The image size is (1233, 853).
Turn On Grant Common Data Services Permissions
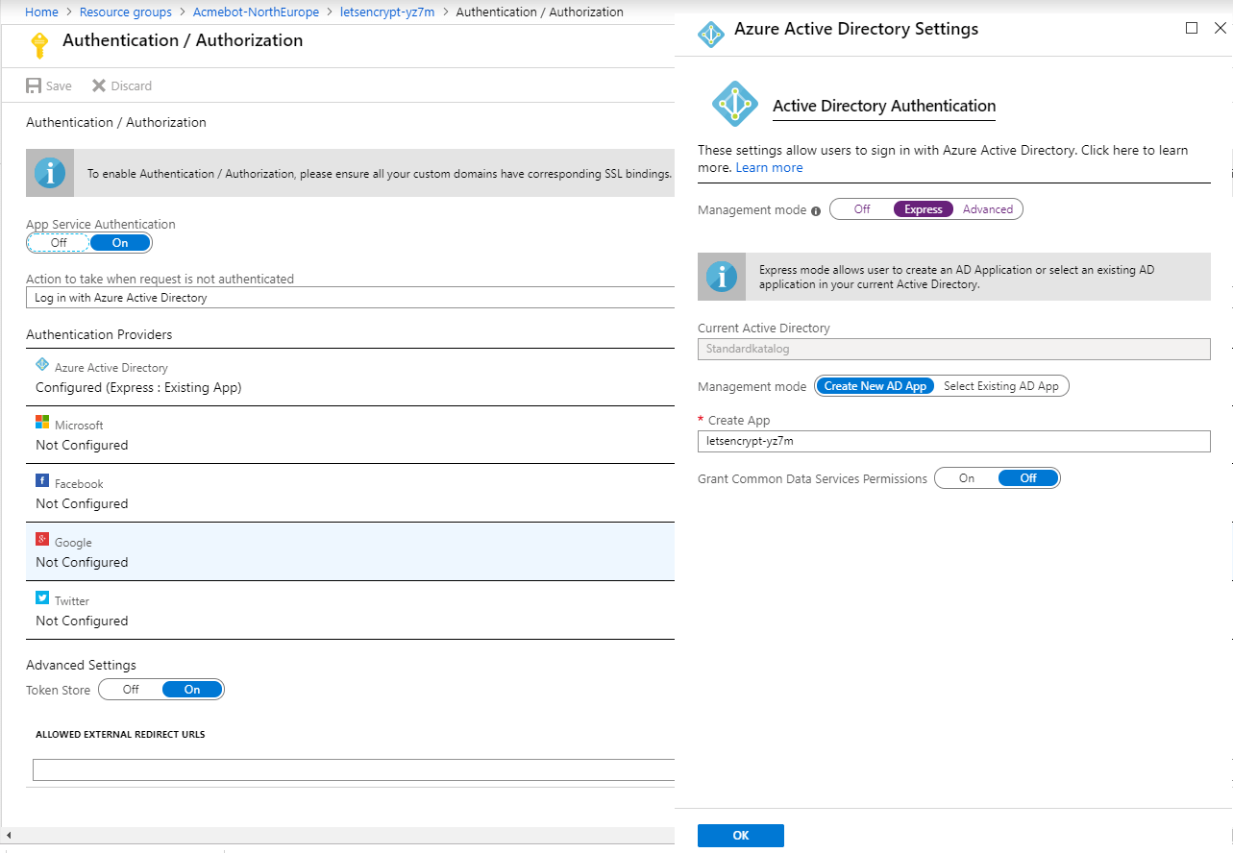click(967, 478)
